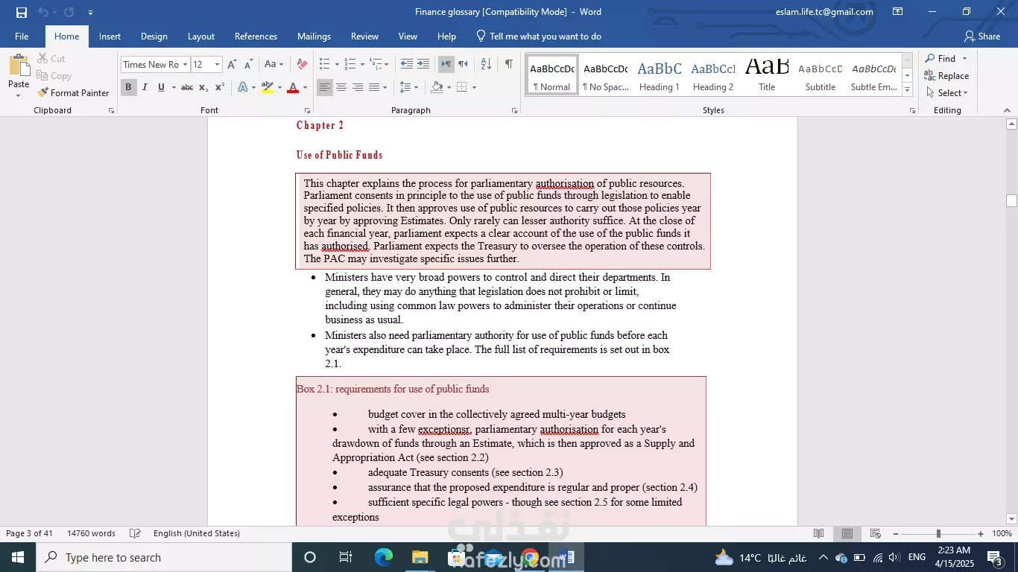Apply the Title style
The width and height of the screenshot is (1018, 572).
[x=767, y=74]
